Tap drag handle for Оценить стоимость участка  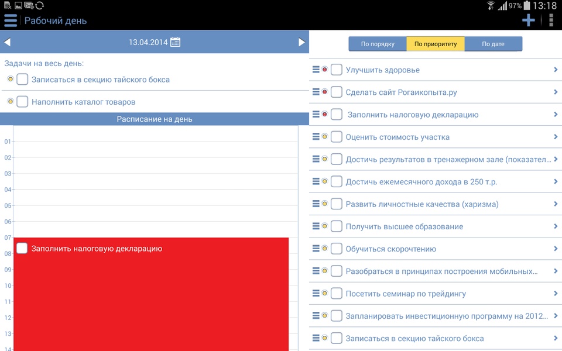316,136
